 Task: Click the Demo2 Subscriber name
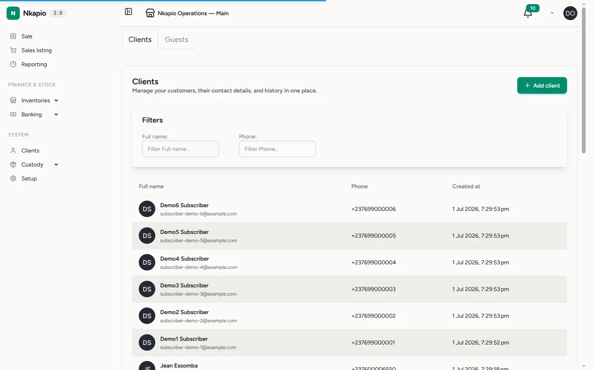pyautogui.click(x=184, y=312)
